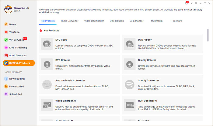Open the Disc Solution tab

117,21
